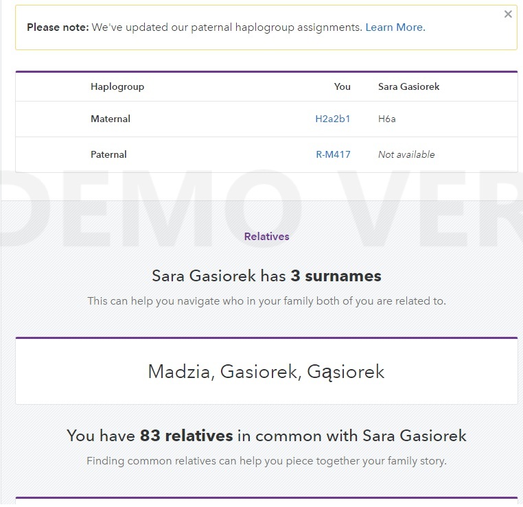Image resolution: width=523 pixels, height=507 pixels.
Task: Click the 3 surnames heading
Action: pos(266,276)
